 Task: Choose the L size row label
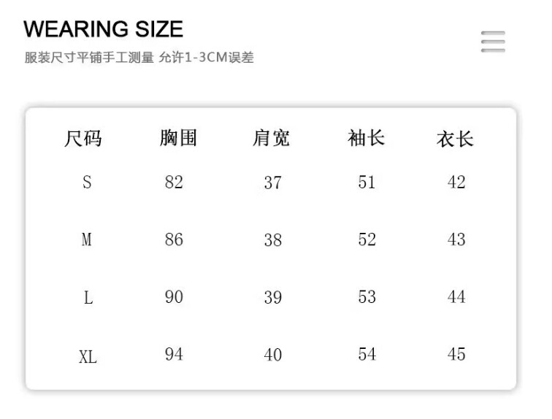88,298
